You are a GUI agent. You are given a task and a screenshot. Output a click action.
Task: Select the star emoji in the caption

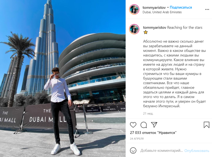145,32
